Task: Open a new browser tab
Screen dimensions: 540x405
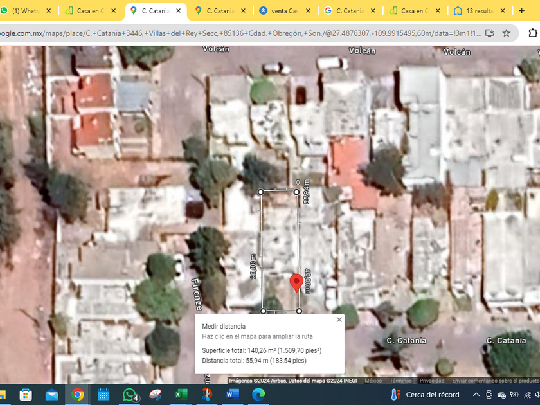Action: coord(521,11)
